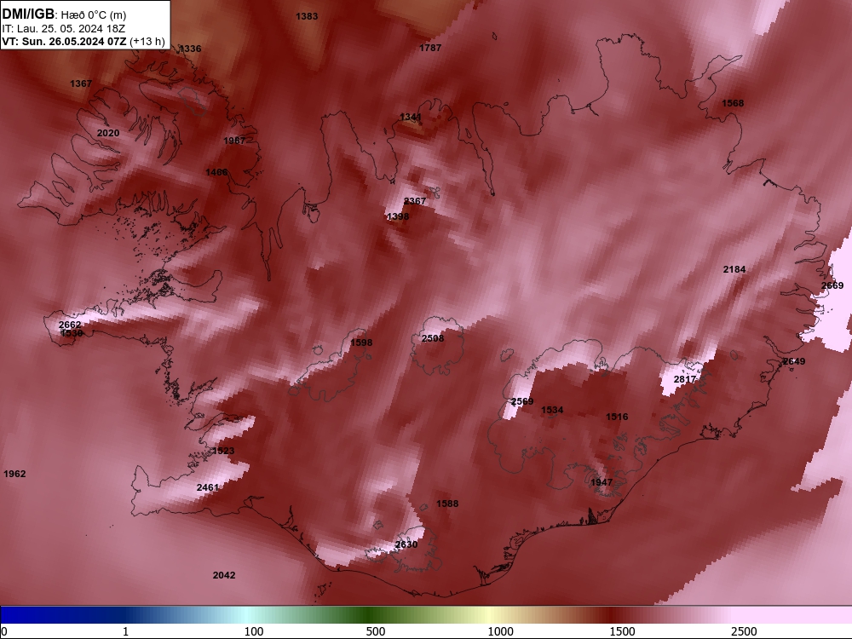Click the map value 1466

tap(216, 172)
